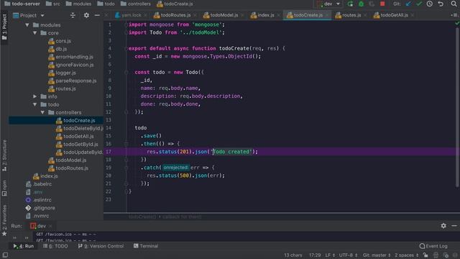460x259 pixels.
Task: Open the 9: Version Control tool window
Action: tap(101, 246)
